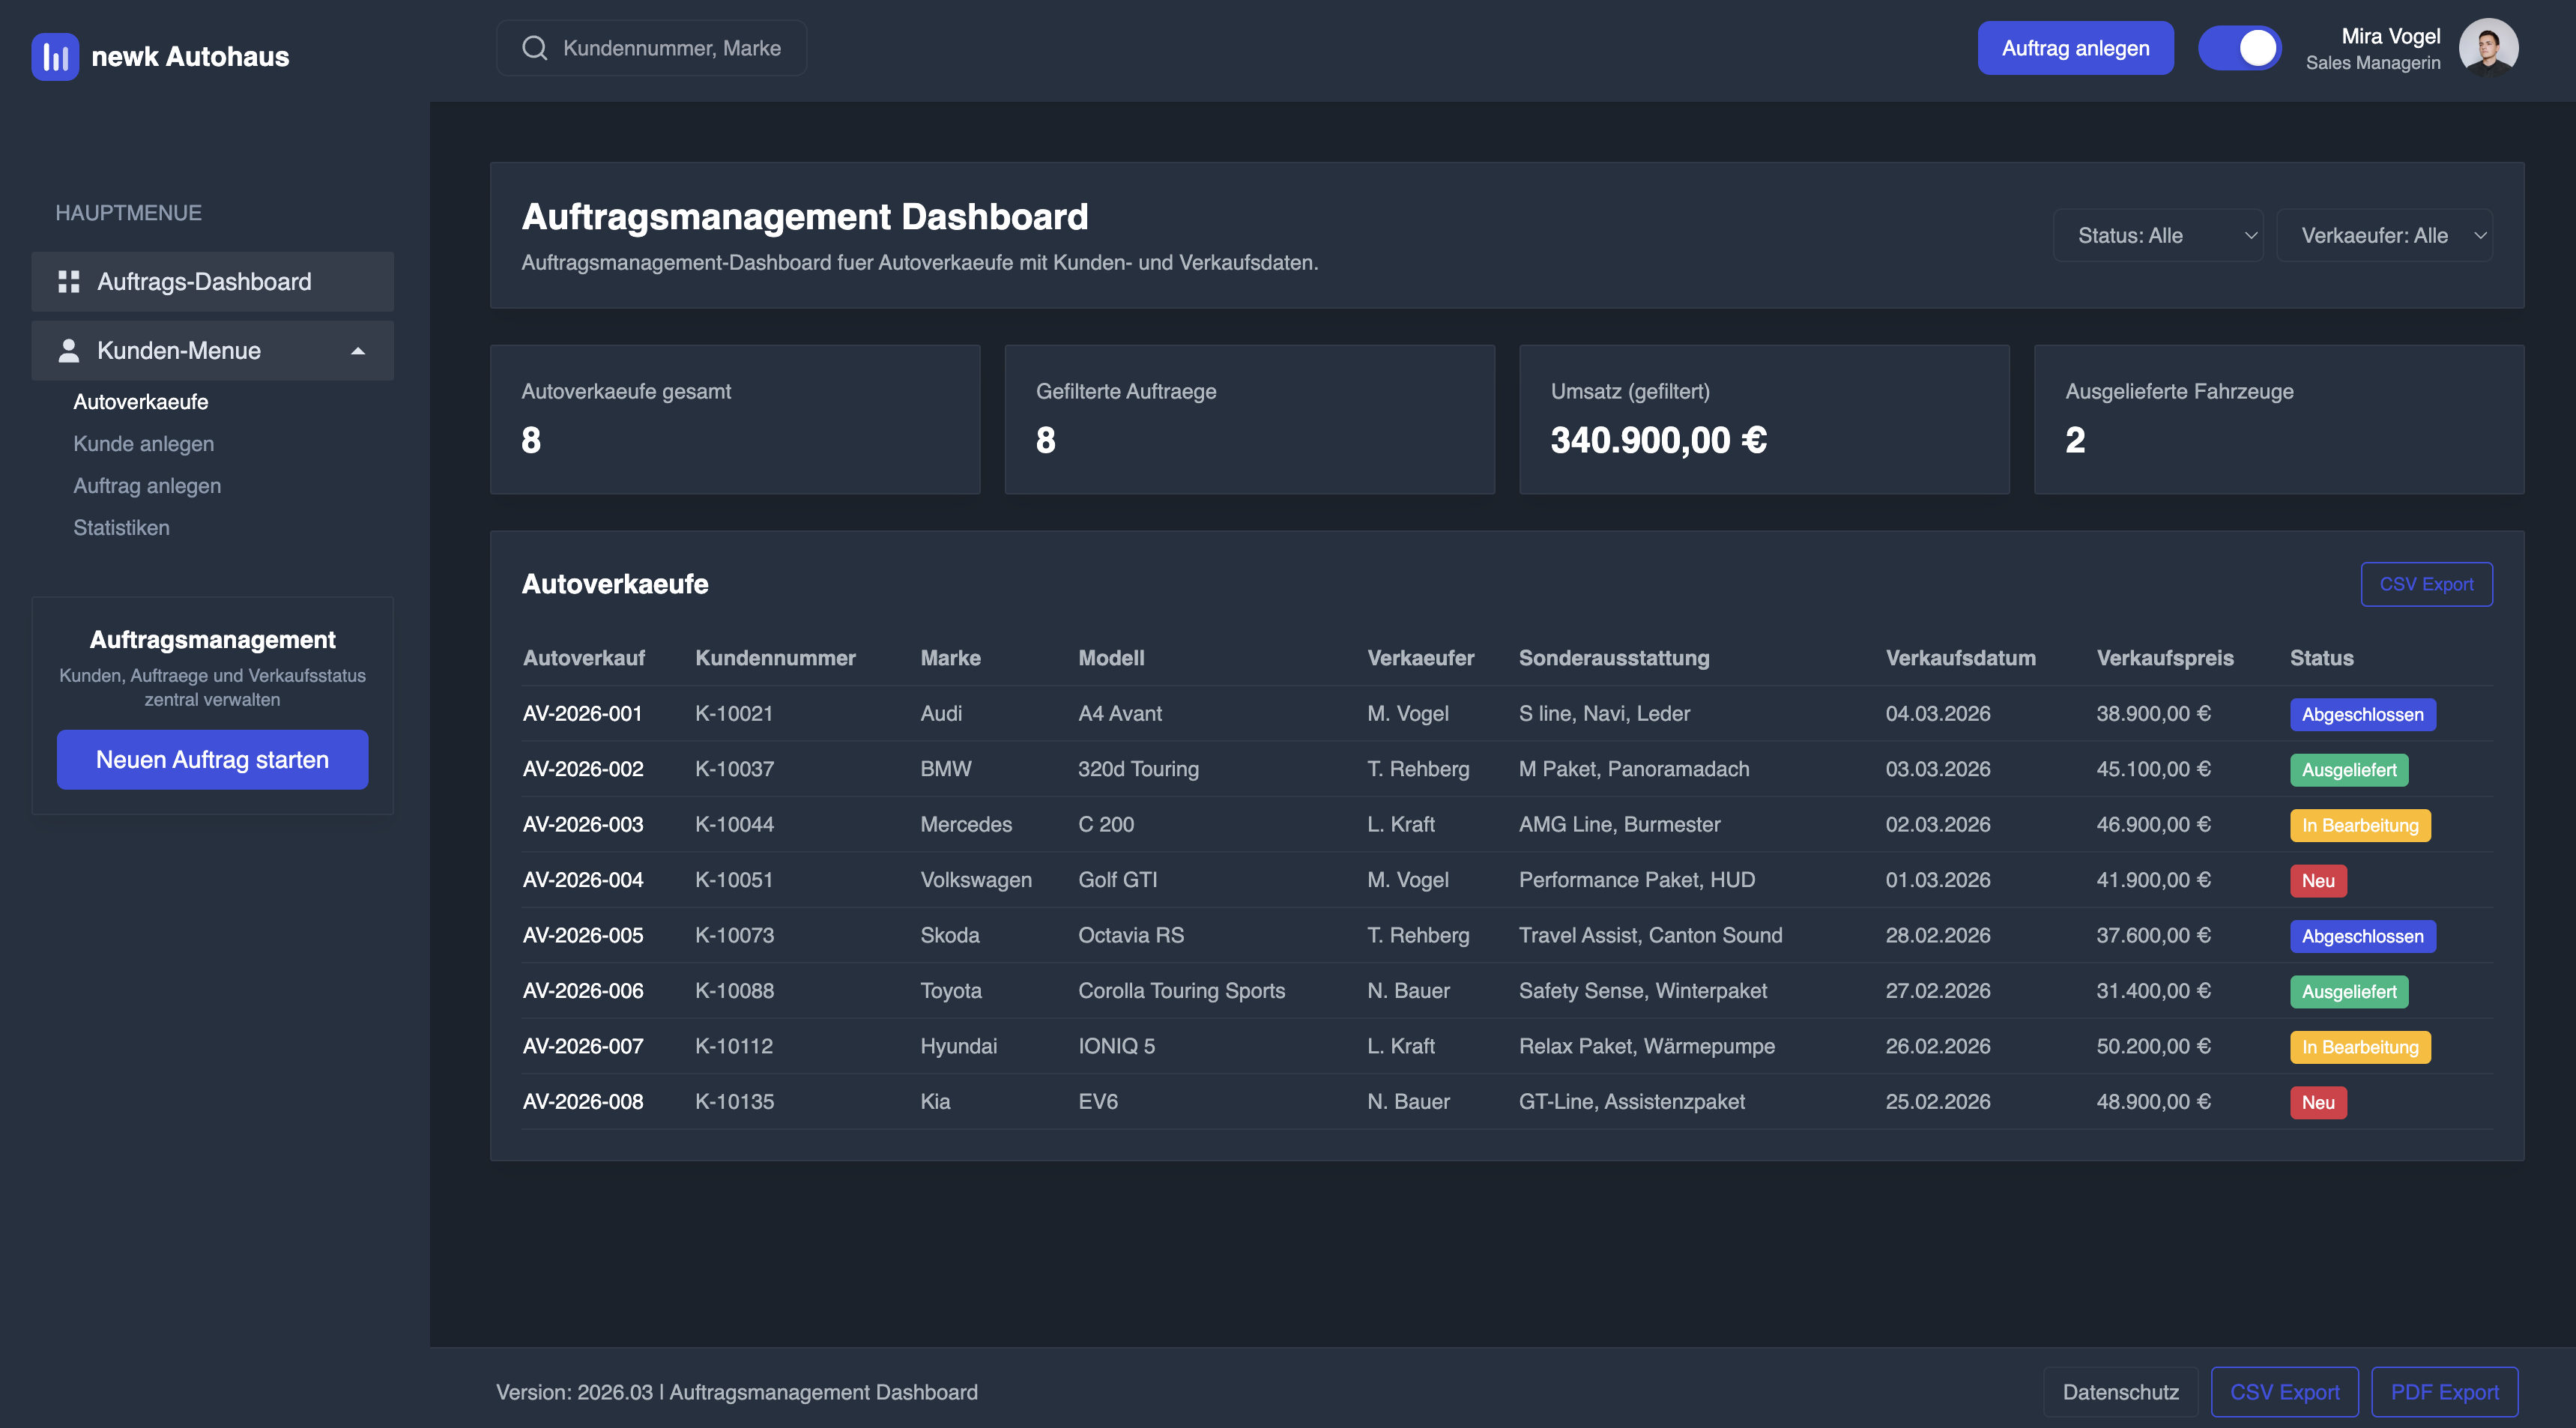Image resolution: width=2576 pixels, height=1428 pixels.
Task: Click CSV Export above the Autoverkaeufe table
Action: point(2427,584)
